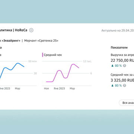Click the 22 750,00 revenue value
Image resolution: width=134 pixels, height=134 pixels.
[x=122, y=60]
